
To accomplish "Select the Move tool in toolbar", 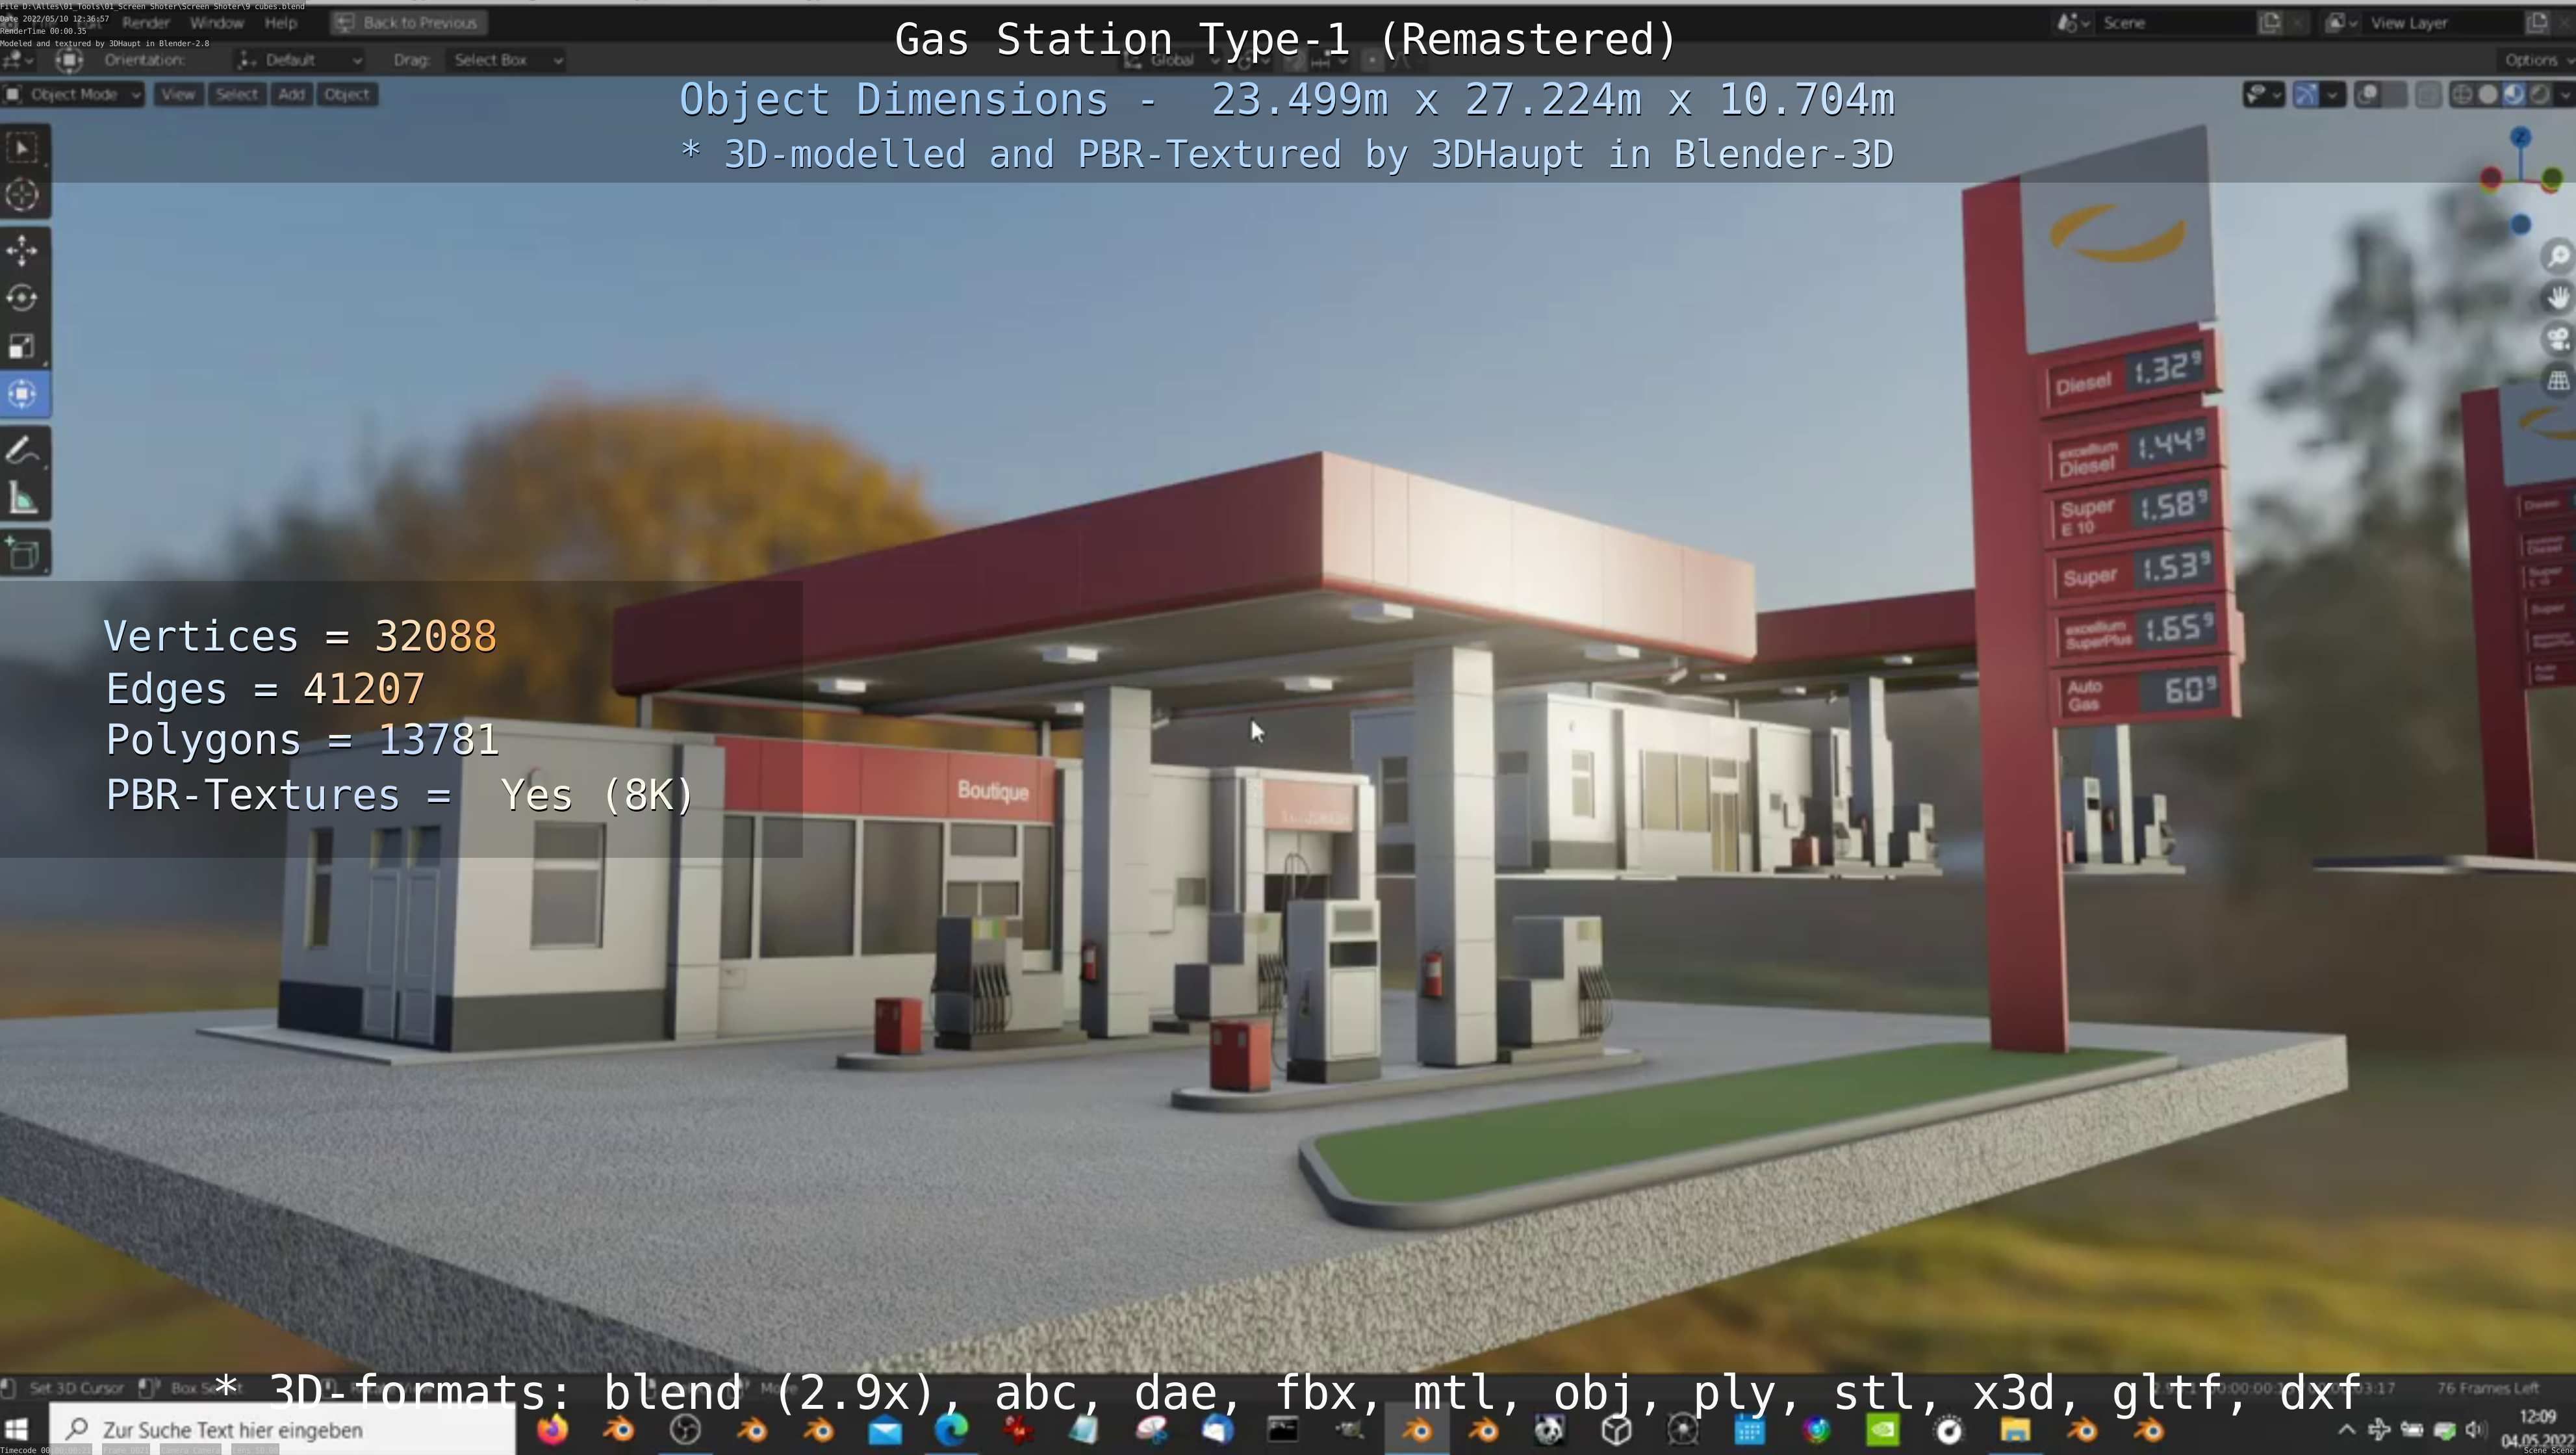I will click(x=22, y=250).
